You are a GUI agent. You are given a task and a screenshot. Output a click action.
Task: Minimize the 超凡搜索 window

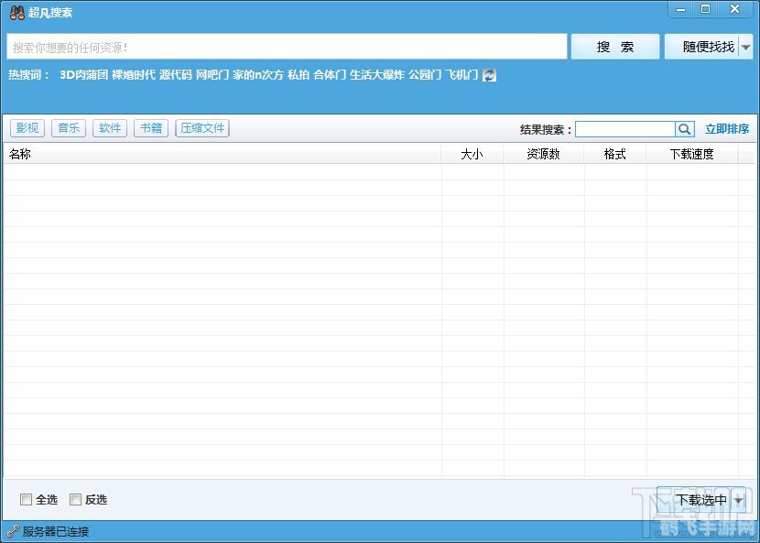coord(679,9)
